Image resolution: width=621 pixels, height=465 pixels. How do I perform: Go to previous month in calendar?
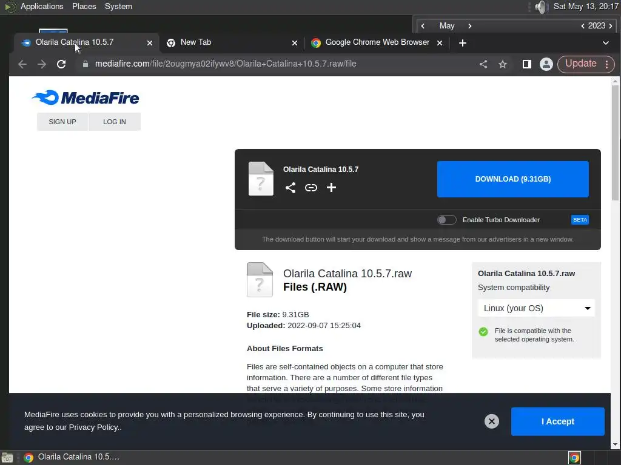[423, 26]
